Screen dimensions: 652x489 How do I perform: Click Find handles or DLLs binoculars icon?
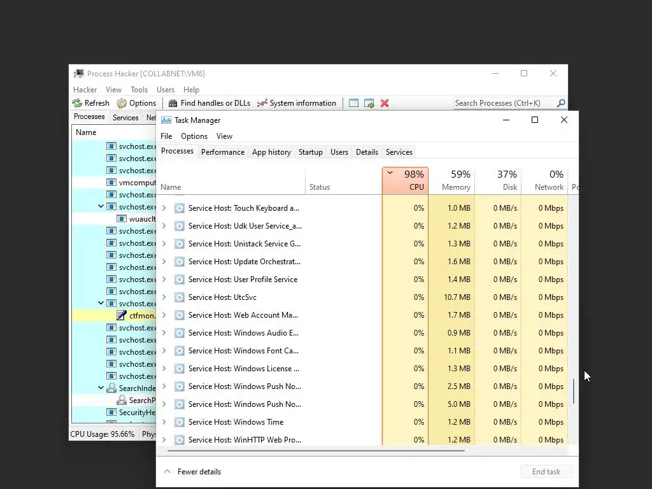coord(173,103)
